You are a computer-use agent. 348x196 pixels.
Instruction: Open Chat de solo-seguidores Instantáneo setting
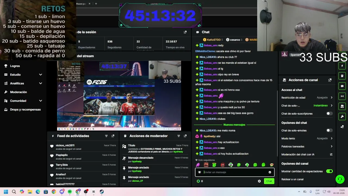coord(307,106)
